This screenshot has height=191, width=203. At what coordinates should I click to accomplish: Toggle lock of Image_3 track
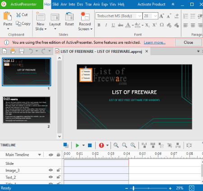59,170
